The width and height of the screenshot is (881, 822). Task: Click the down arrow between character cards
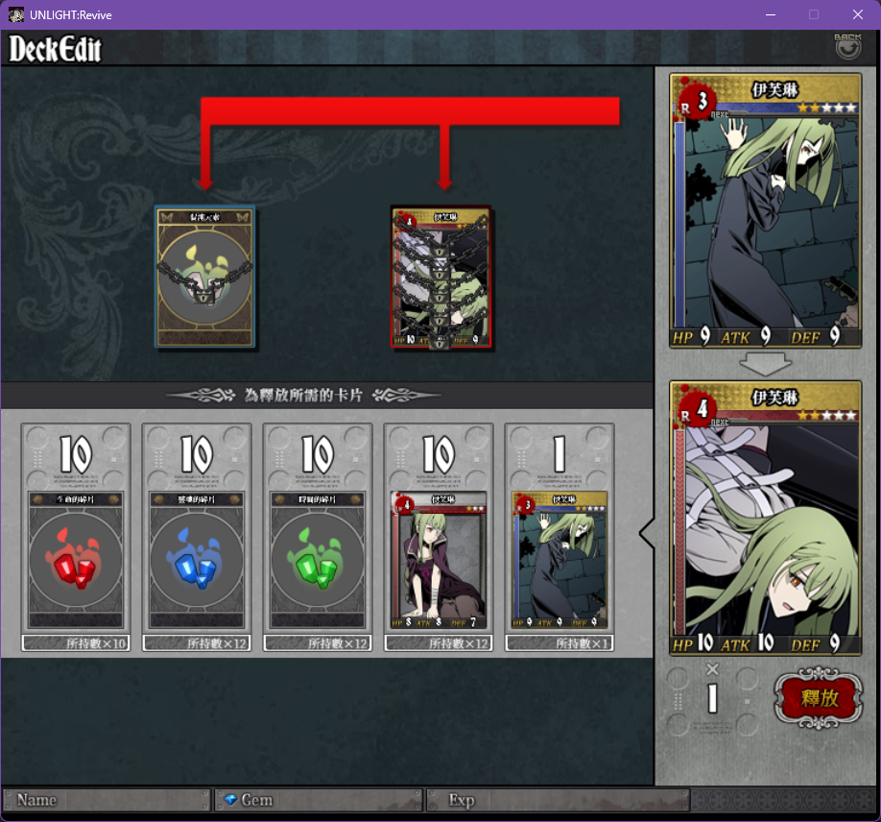click(x=765, y=363)
